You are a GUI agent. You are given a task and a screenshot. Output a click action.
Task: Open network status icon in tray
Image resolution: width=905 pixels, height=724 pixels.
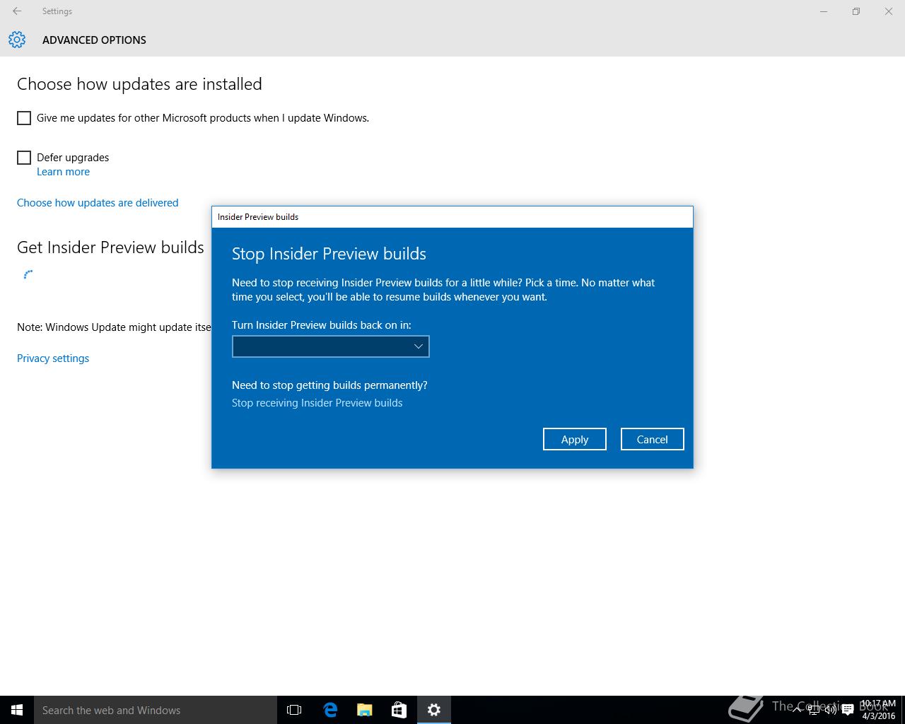click(x=814, y=710)
